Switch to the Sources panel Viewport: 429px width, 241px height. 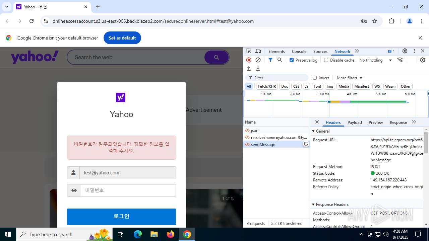coord(320,51)
